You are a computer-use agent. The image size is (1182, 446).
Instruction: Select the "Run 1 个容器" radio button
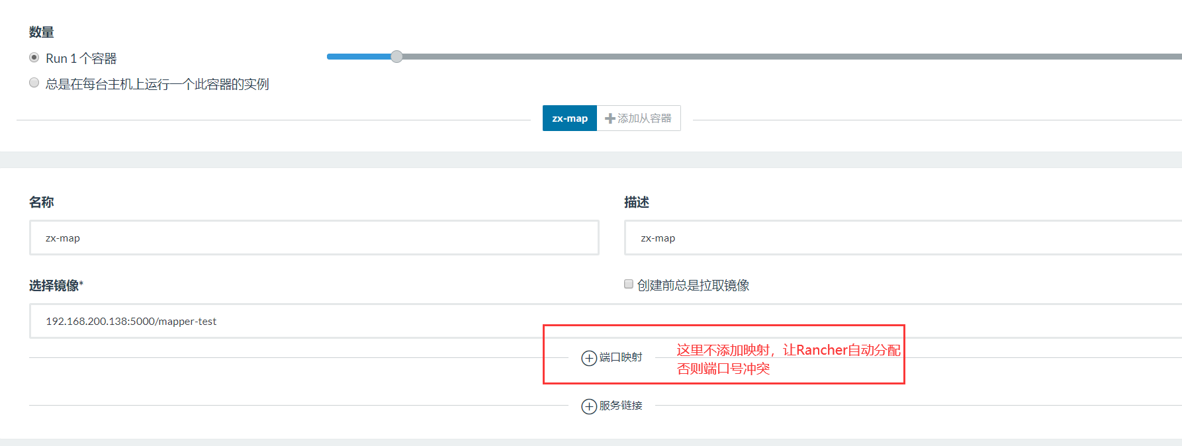coord(34,58)
